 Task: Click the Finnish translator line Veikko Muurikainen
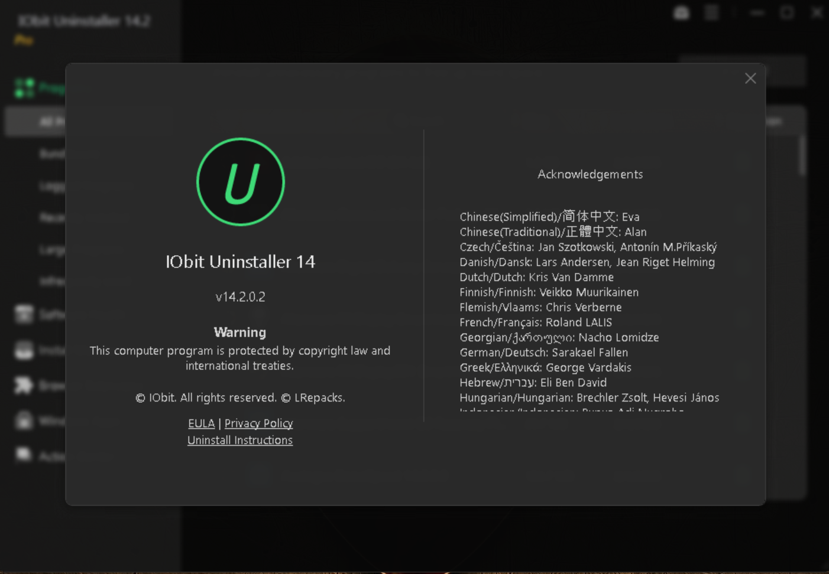click(549, 292)
